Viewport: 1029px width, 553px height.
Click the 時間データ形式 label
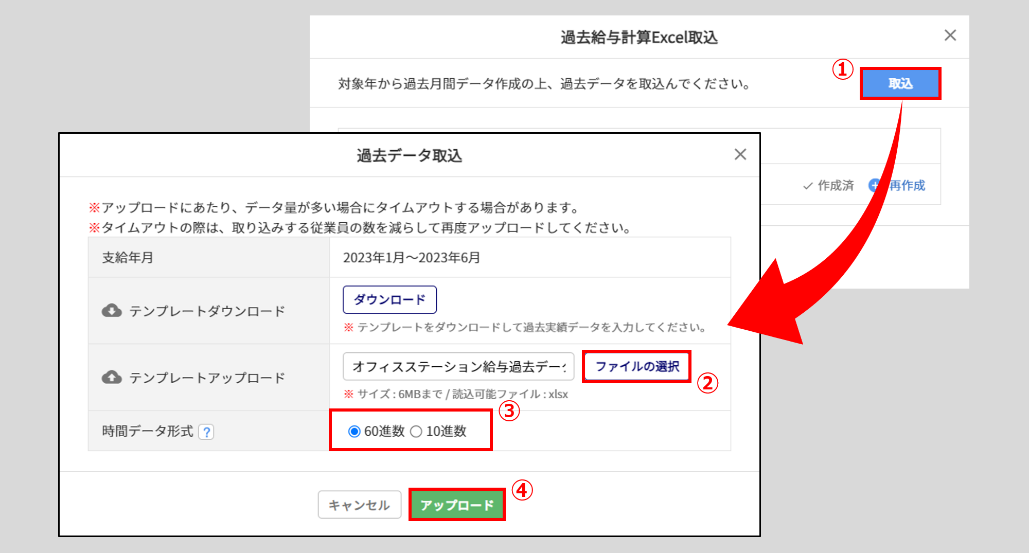tap(148, 431)
